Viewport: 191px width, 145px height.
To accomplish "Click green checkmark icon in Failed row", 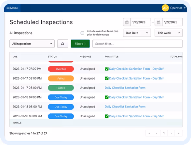I will (107, 78).
